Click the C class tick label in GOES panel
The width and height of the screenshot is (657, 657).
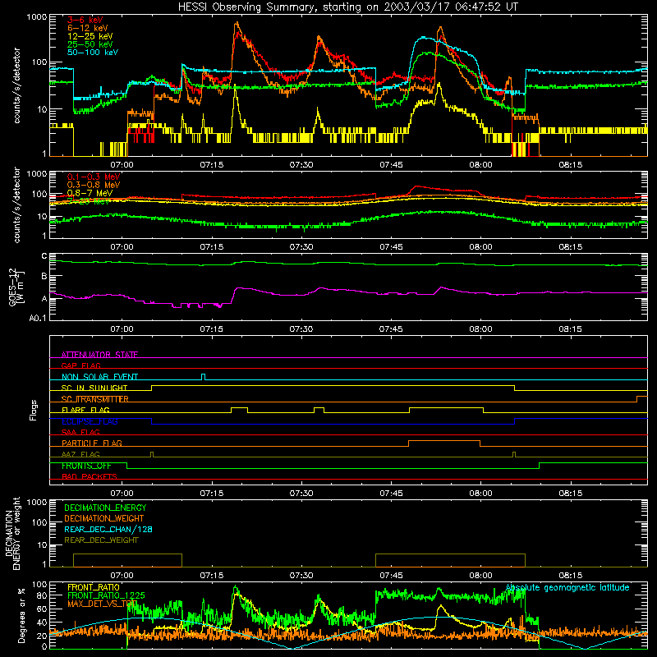tap(44, 256)
